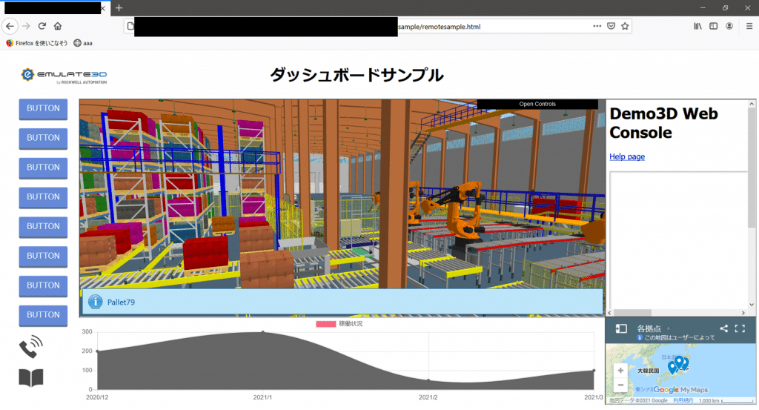759x410 pixels.
Task: Open Firefox hamburger menu
Action: tap(749, 26)
